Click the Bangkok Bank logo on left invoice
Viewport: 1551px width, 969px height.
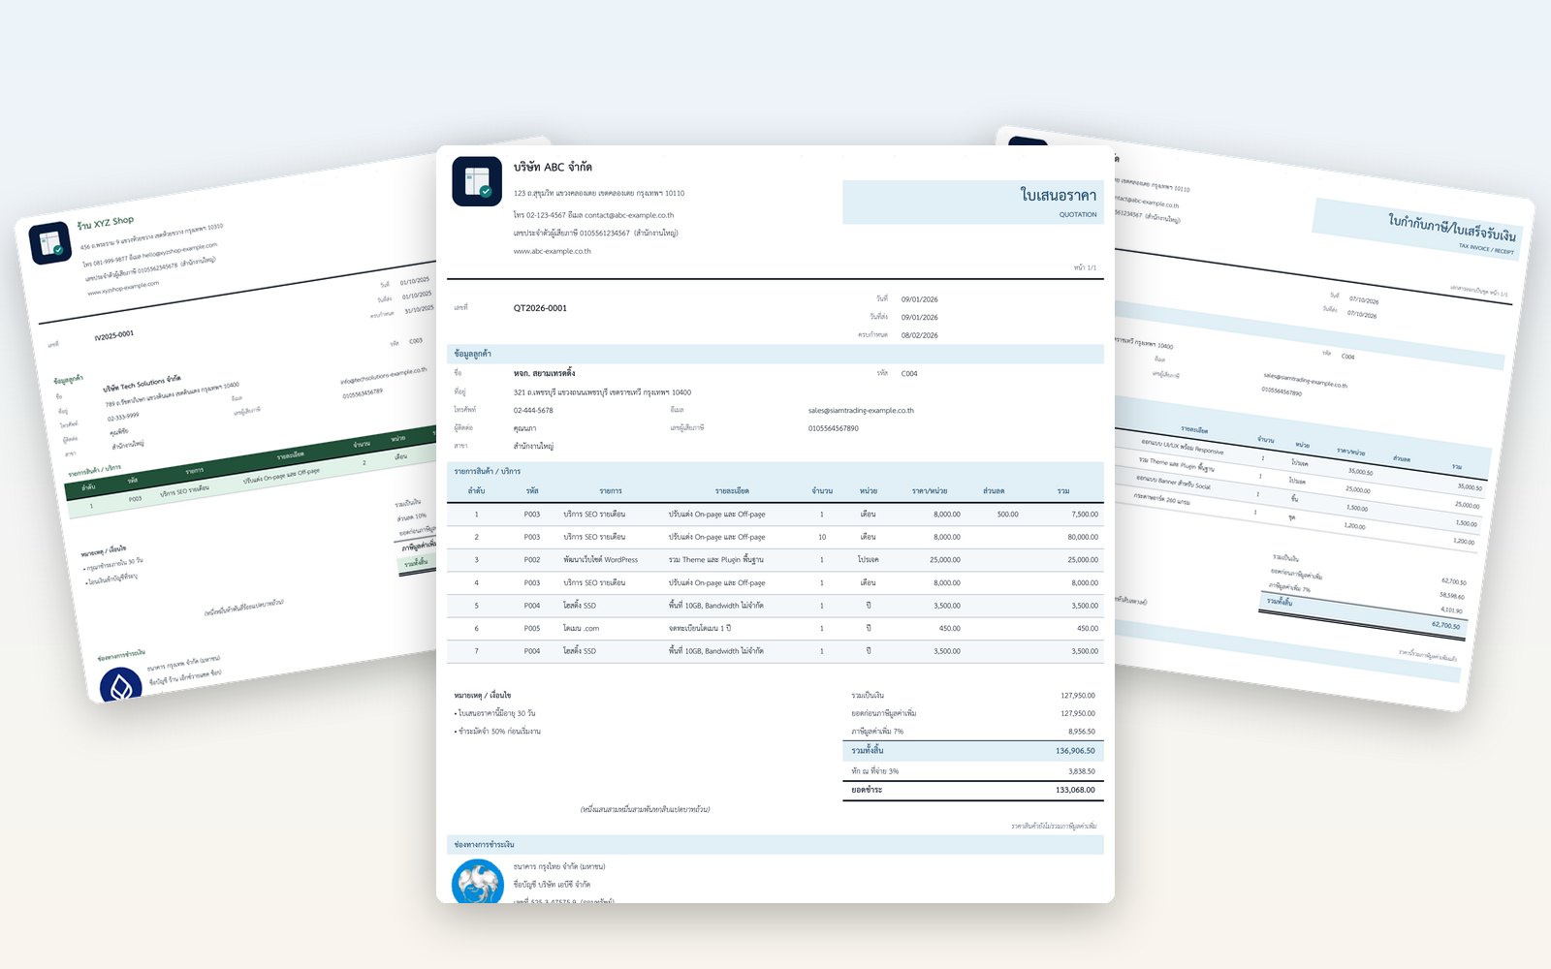pyautogui.click(x=120, y=684)
